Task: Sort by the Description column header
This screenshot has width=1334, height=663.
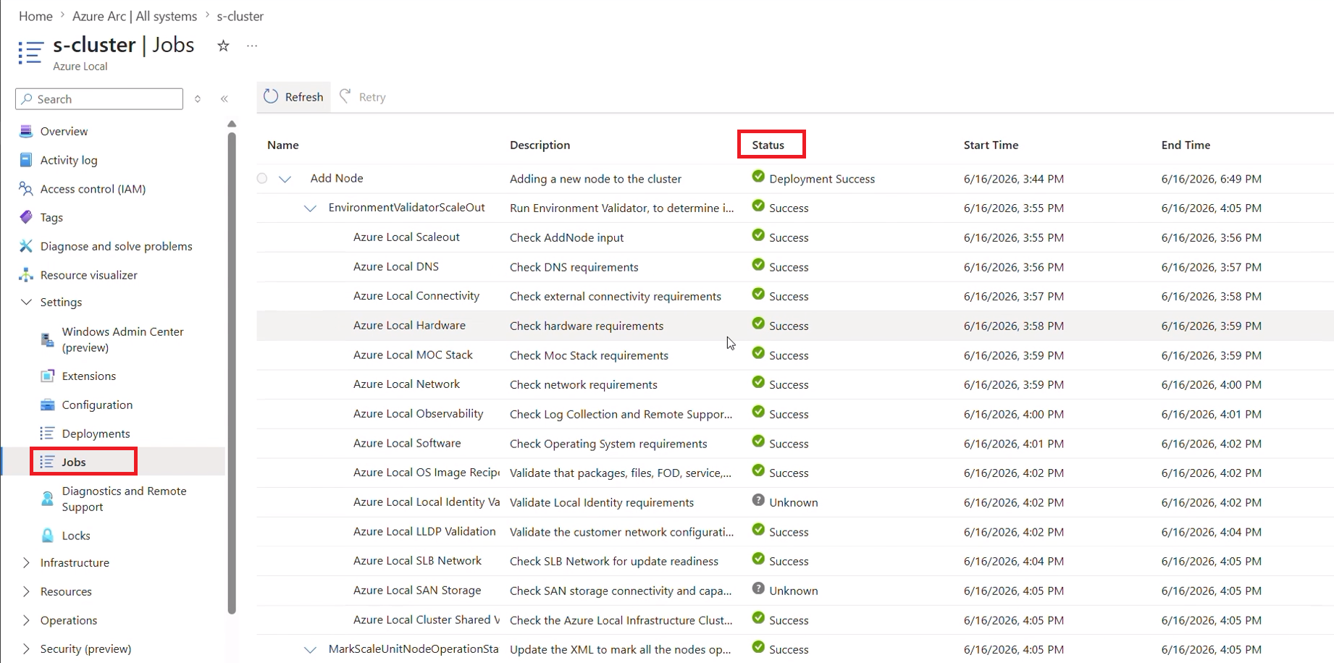Action: pyautogui.click(x=540, y=145)
